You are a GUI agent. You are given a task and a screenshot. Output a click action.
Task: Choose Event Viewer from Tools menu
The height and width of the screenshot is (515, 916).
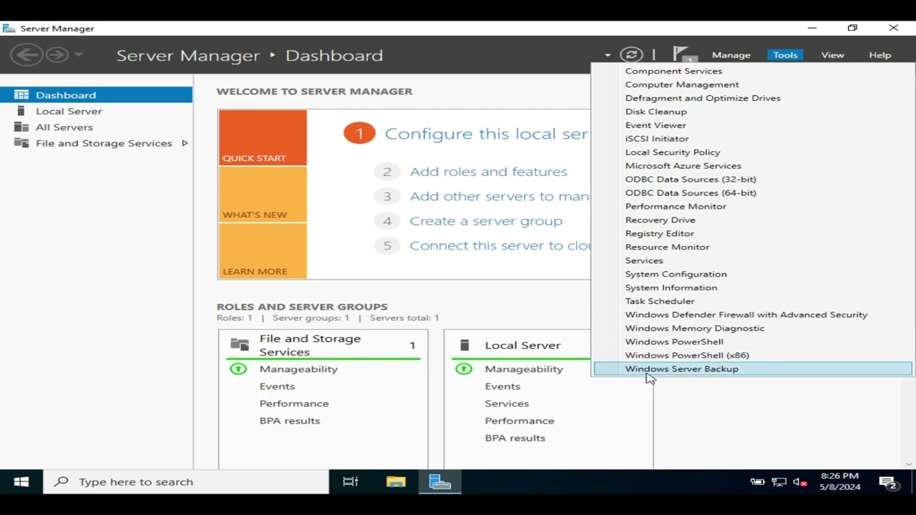(753, 125)
